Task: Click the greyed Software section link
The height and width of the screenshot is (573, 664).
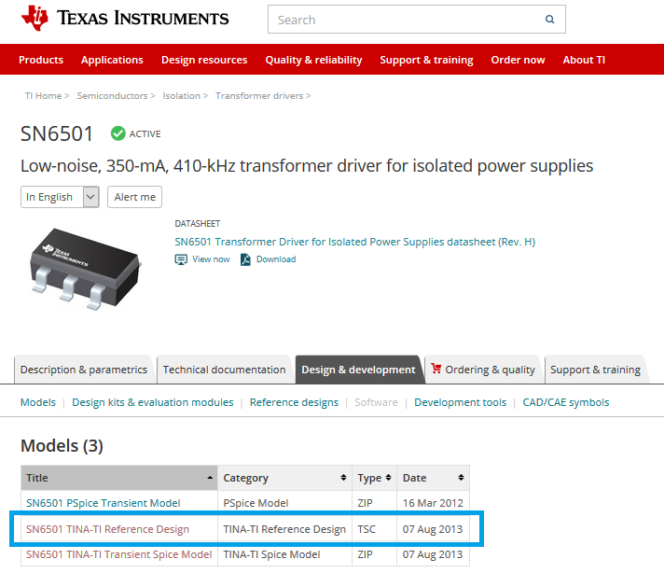Action: click(x=376, y=402)
